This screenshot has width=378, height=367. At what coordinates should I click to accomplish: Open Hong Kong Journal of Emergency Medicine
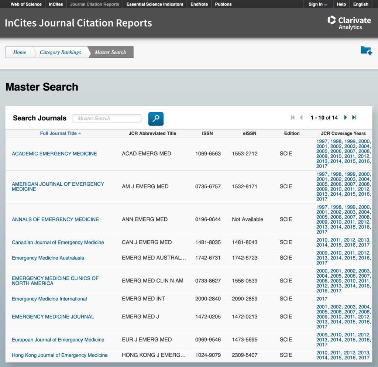(x=60, y=355)
